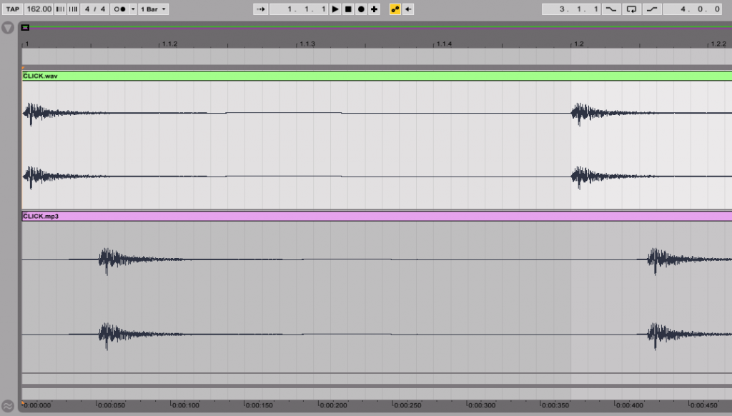Viewport: 732px width, 416px height.
Task: Adjust the 162.00 tempo value
Action: (x=39, y=9)
